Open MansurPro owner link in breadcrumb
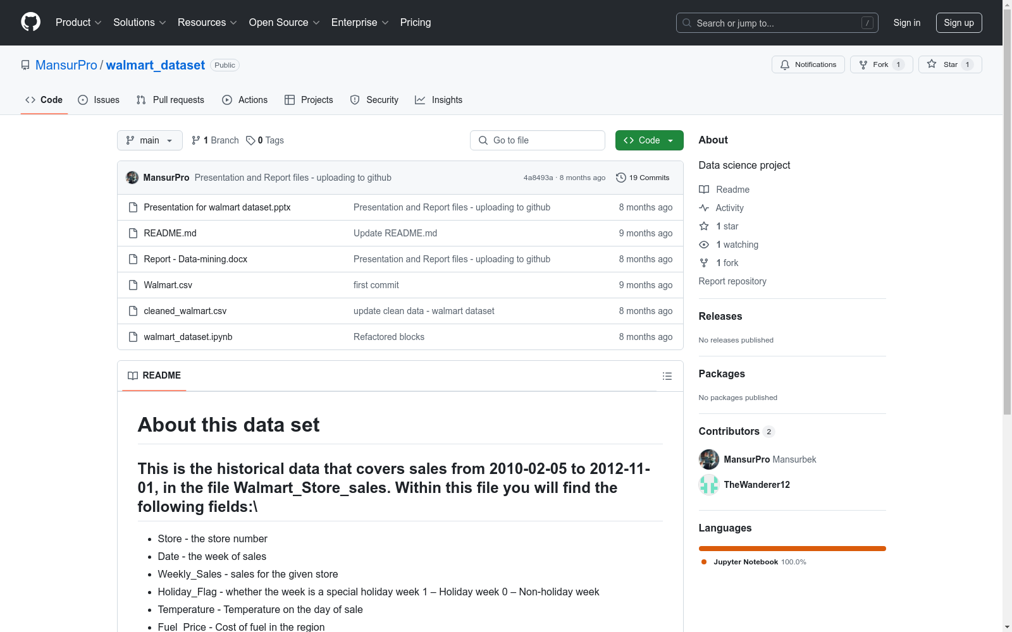Screen dimensions: 1012x632 [66, 65]
